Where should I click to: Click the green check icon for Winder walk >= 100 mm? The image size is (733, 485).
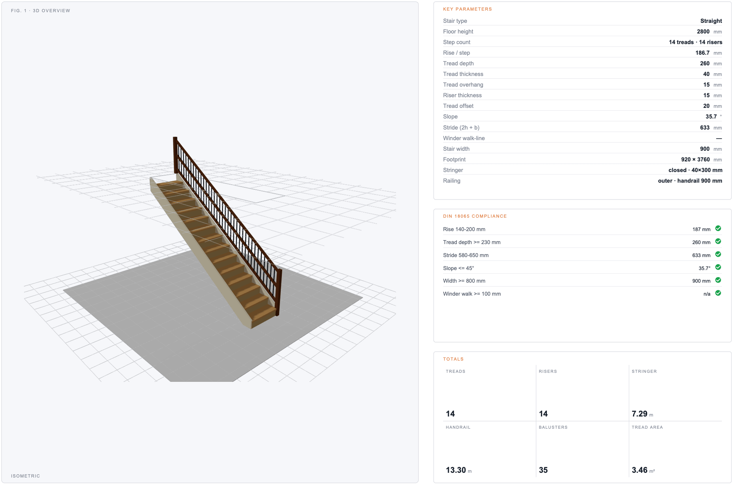(x=718, y=293)
